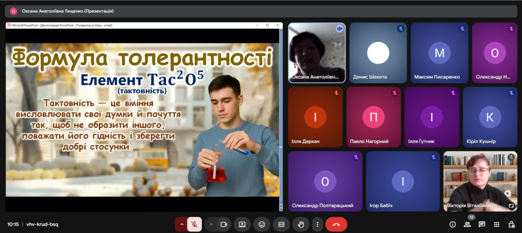The image size is (522, 233).
Task: Select Оксана Анатоліївна's video tile
Action: coord(317,53)
